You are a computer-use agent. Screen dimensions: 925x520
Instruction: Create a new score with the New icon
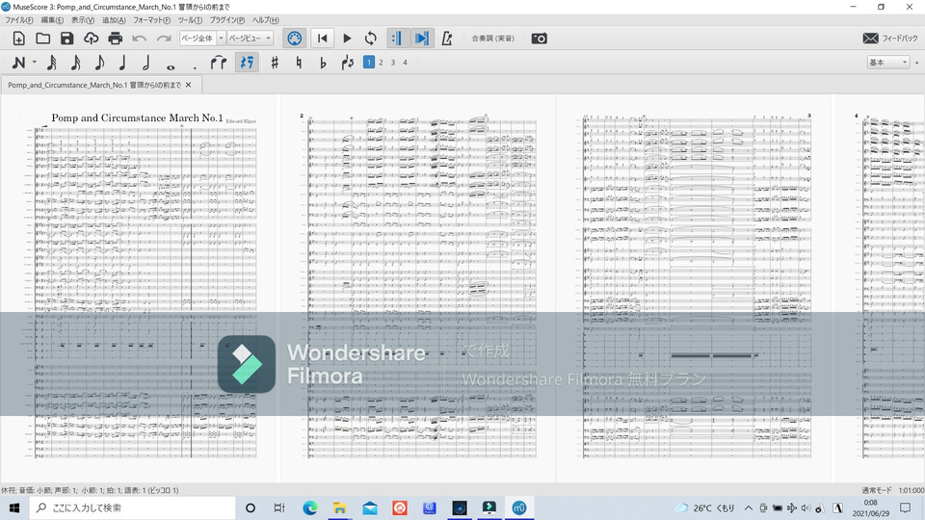(18, 39)
